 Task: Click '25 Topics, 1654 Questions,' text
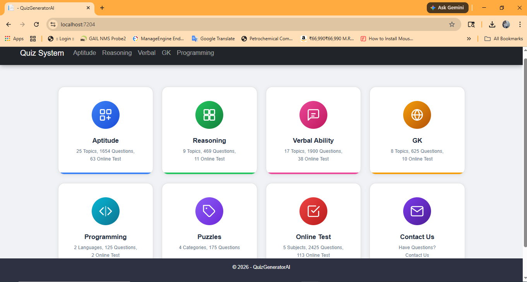tap(106, 151)
